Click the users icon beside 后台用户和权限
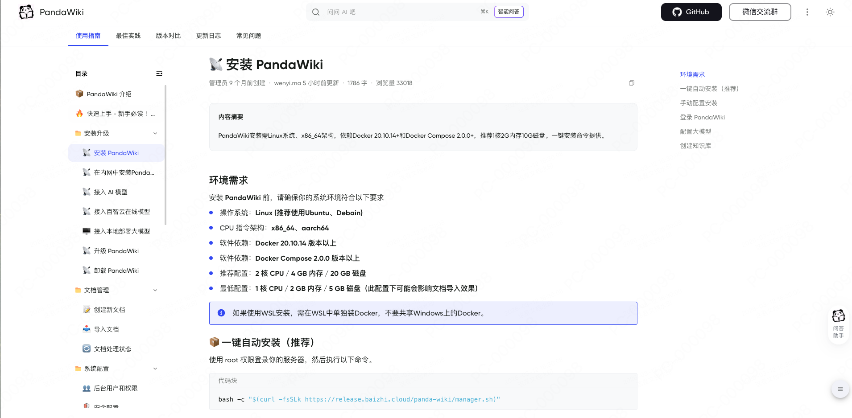 (87, 388)
